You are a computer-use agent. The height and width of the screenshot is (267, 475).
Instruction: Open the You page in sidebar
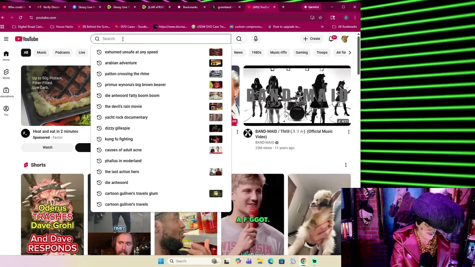click(6, 111)
